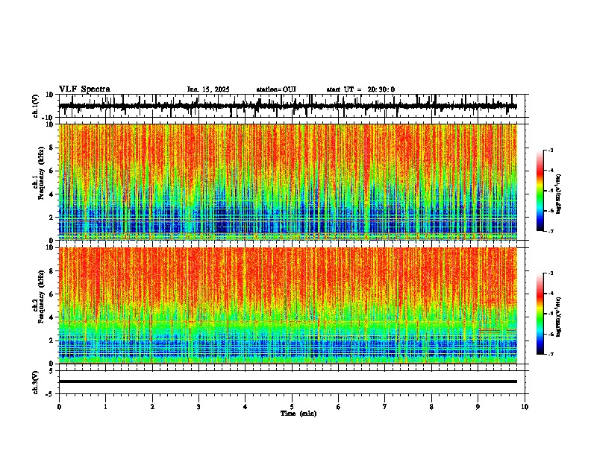
Task: Click the 4 kHz tick on ch.2 spectrogram
Action: click(x=52, y=317)
